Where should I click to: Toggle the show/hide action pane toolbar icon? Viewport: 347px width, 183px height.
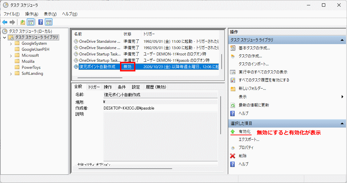(x=48, y=22)
